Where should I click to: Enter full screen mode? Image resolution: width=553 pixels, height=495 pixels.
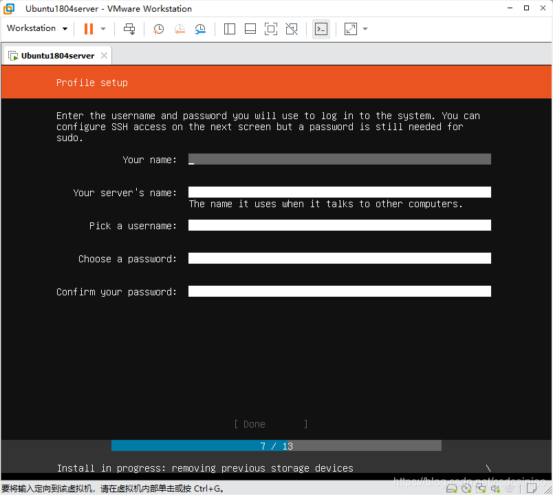[x=271, y=29]
